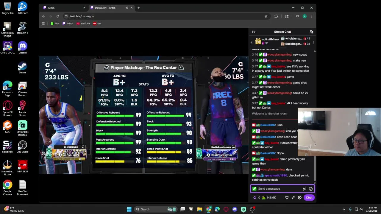Image resolution: width=381 pixels, height=214 pixels.
Task: Launch Battle.net from the desktop
Action: click(23, 8)
